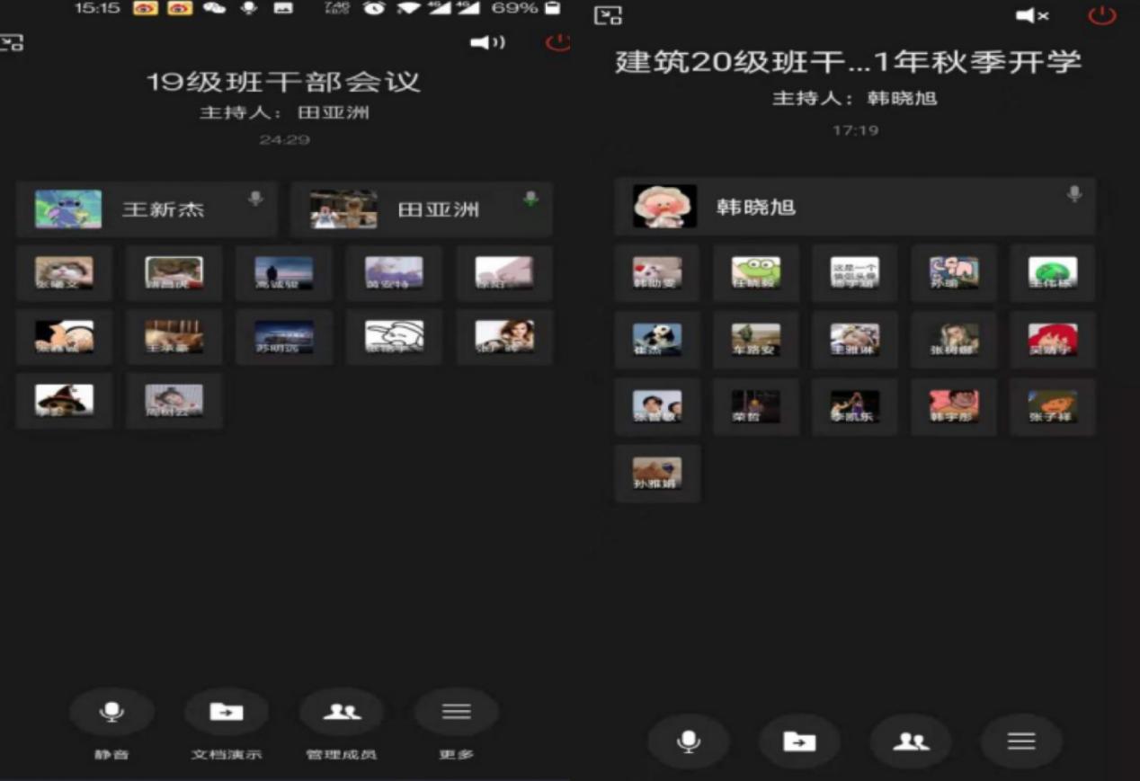Select the 孙雅娟 participant thumbnail
The width and height of the screenshot is (1140, 781).
point(657,473)
